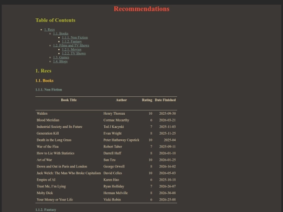Open the '1.2.1. Movies' contents link

pyautogui.click(x=72, y=49)
